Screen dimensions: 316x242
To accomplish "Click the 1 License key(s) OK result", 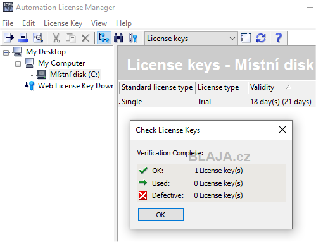I will (x=218, y=171).
